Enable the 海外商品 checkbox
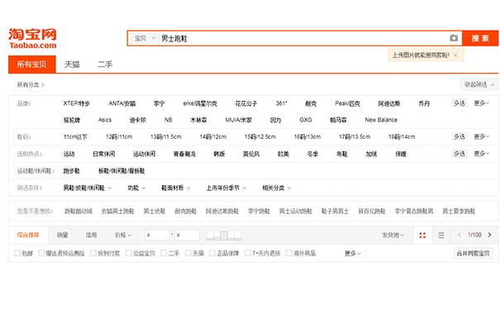This screenshot has height=310, width=500. (x=289, y=253)
